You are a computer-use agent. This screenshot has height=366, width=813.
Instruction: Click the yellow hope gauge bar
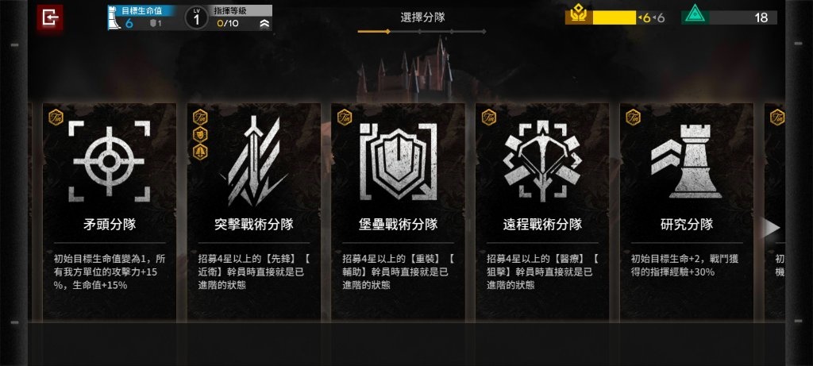point(614,17)
